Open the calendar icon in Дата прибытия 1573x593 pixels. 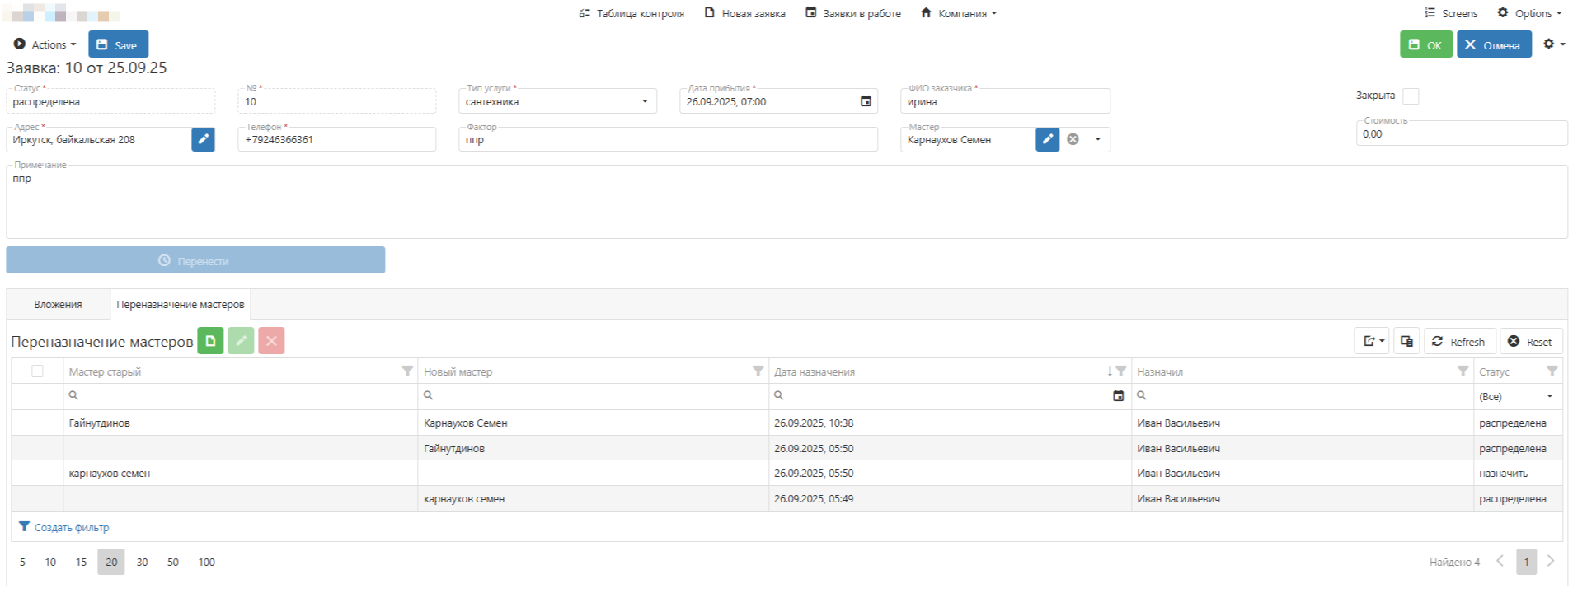coord(866,101)
